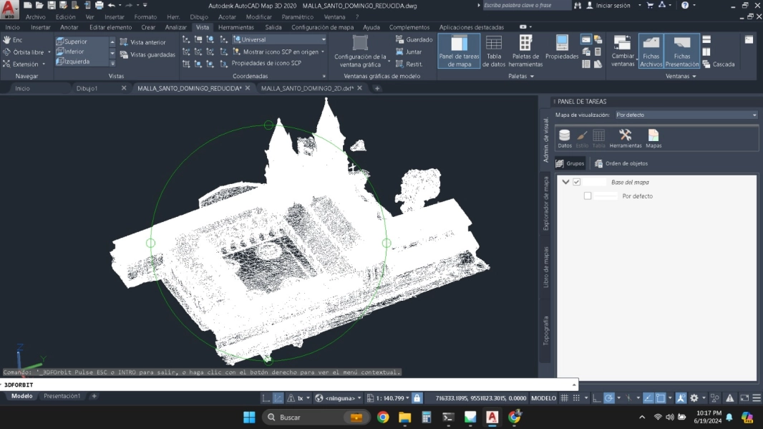763x429 pixels.
Task: Switch to MALLA_SANTO_DOMINGO_2D.dxf document tab
Action: [x=307, y=88]
